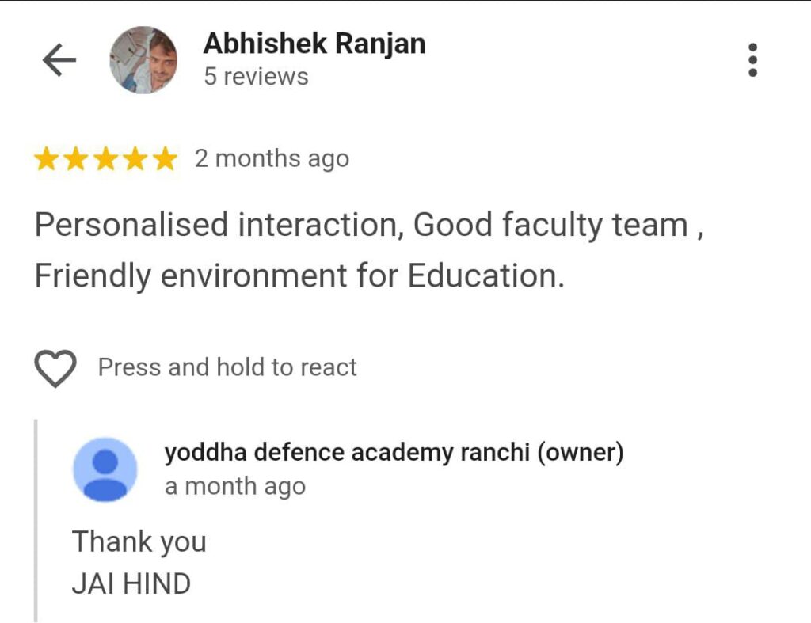Tap the heart icon to react
811x623 pixels.
55,368
